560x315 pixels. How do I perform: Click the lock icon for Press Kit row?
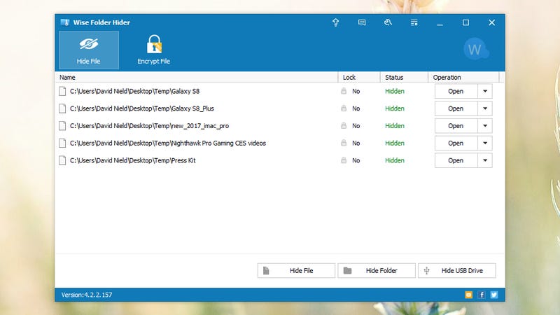(344, 160)
